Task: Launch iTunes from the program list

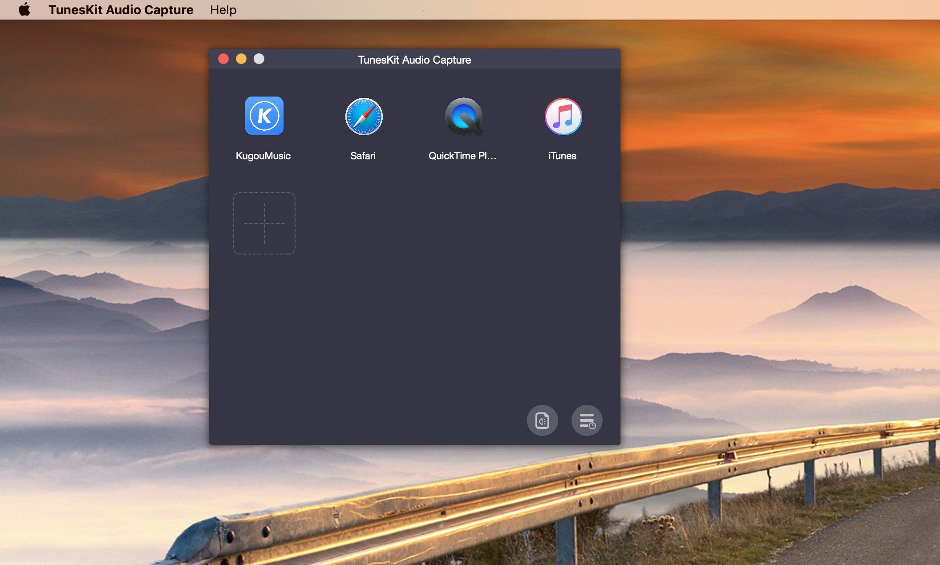Action: tap(563, 116)
